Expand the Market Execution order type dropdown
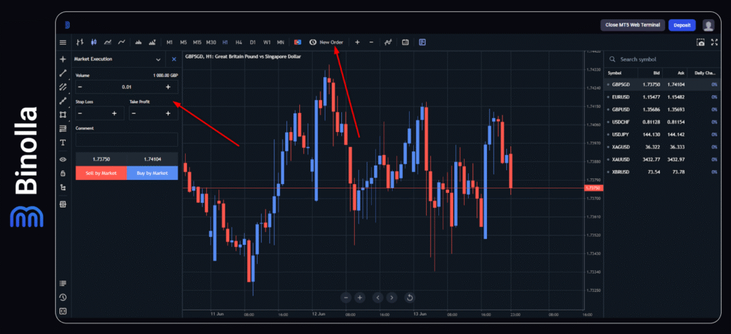This screenshot has width=731, height=334. (158, 59)
